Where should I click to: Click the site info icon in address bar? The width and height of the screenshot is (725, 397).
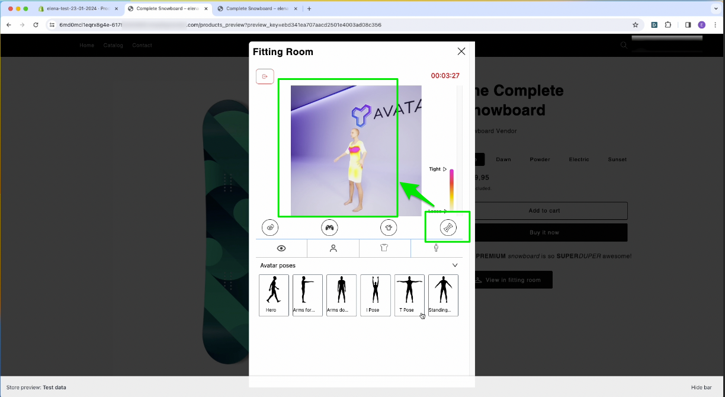pyautogui.click(x=52, y=25)
